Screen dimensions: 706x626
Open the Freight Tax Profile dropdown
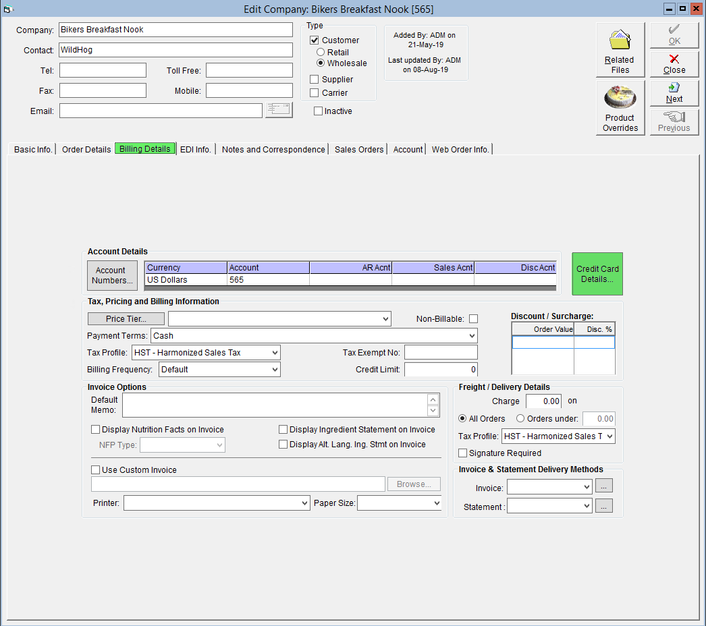(x=609, y=436)
